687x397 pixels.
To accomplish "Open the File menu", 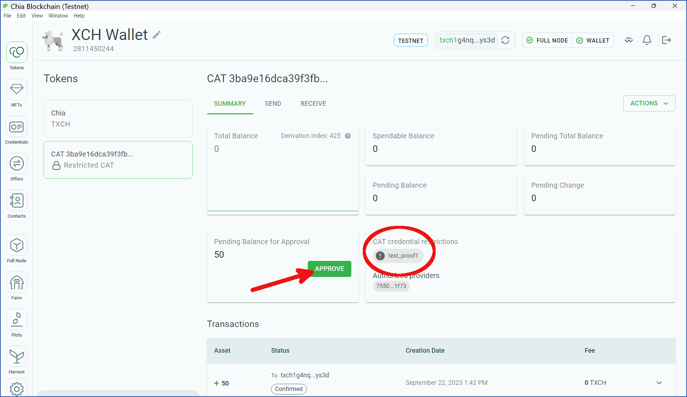I will pyautogui.click(x=7, y=16).
